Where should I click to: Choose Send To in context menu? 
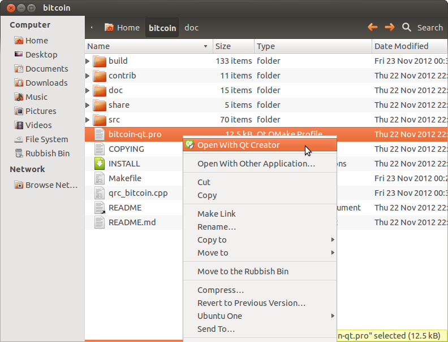[x=260, y=329]
